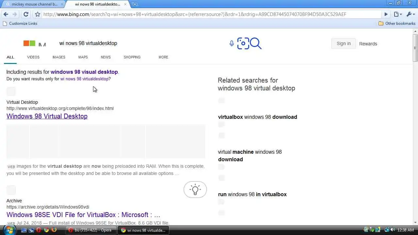Click the Virtual Desktop site name
Screen dimensions: 418x235
pos(22,102)
